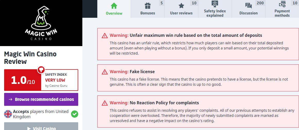Click the Discussion chat bubbles icon

click(x=249, y=6)
